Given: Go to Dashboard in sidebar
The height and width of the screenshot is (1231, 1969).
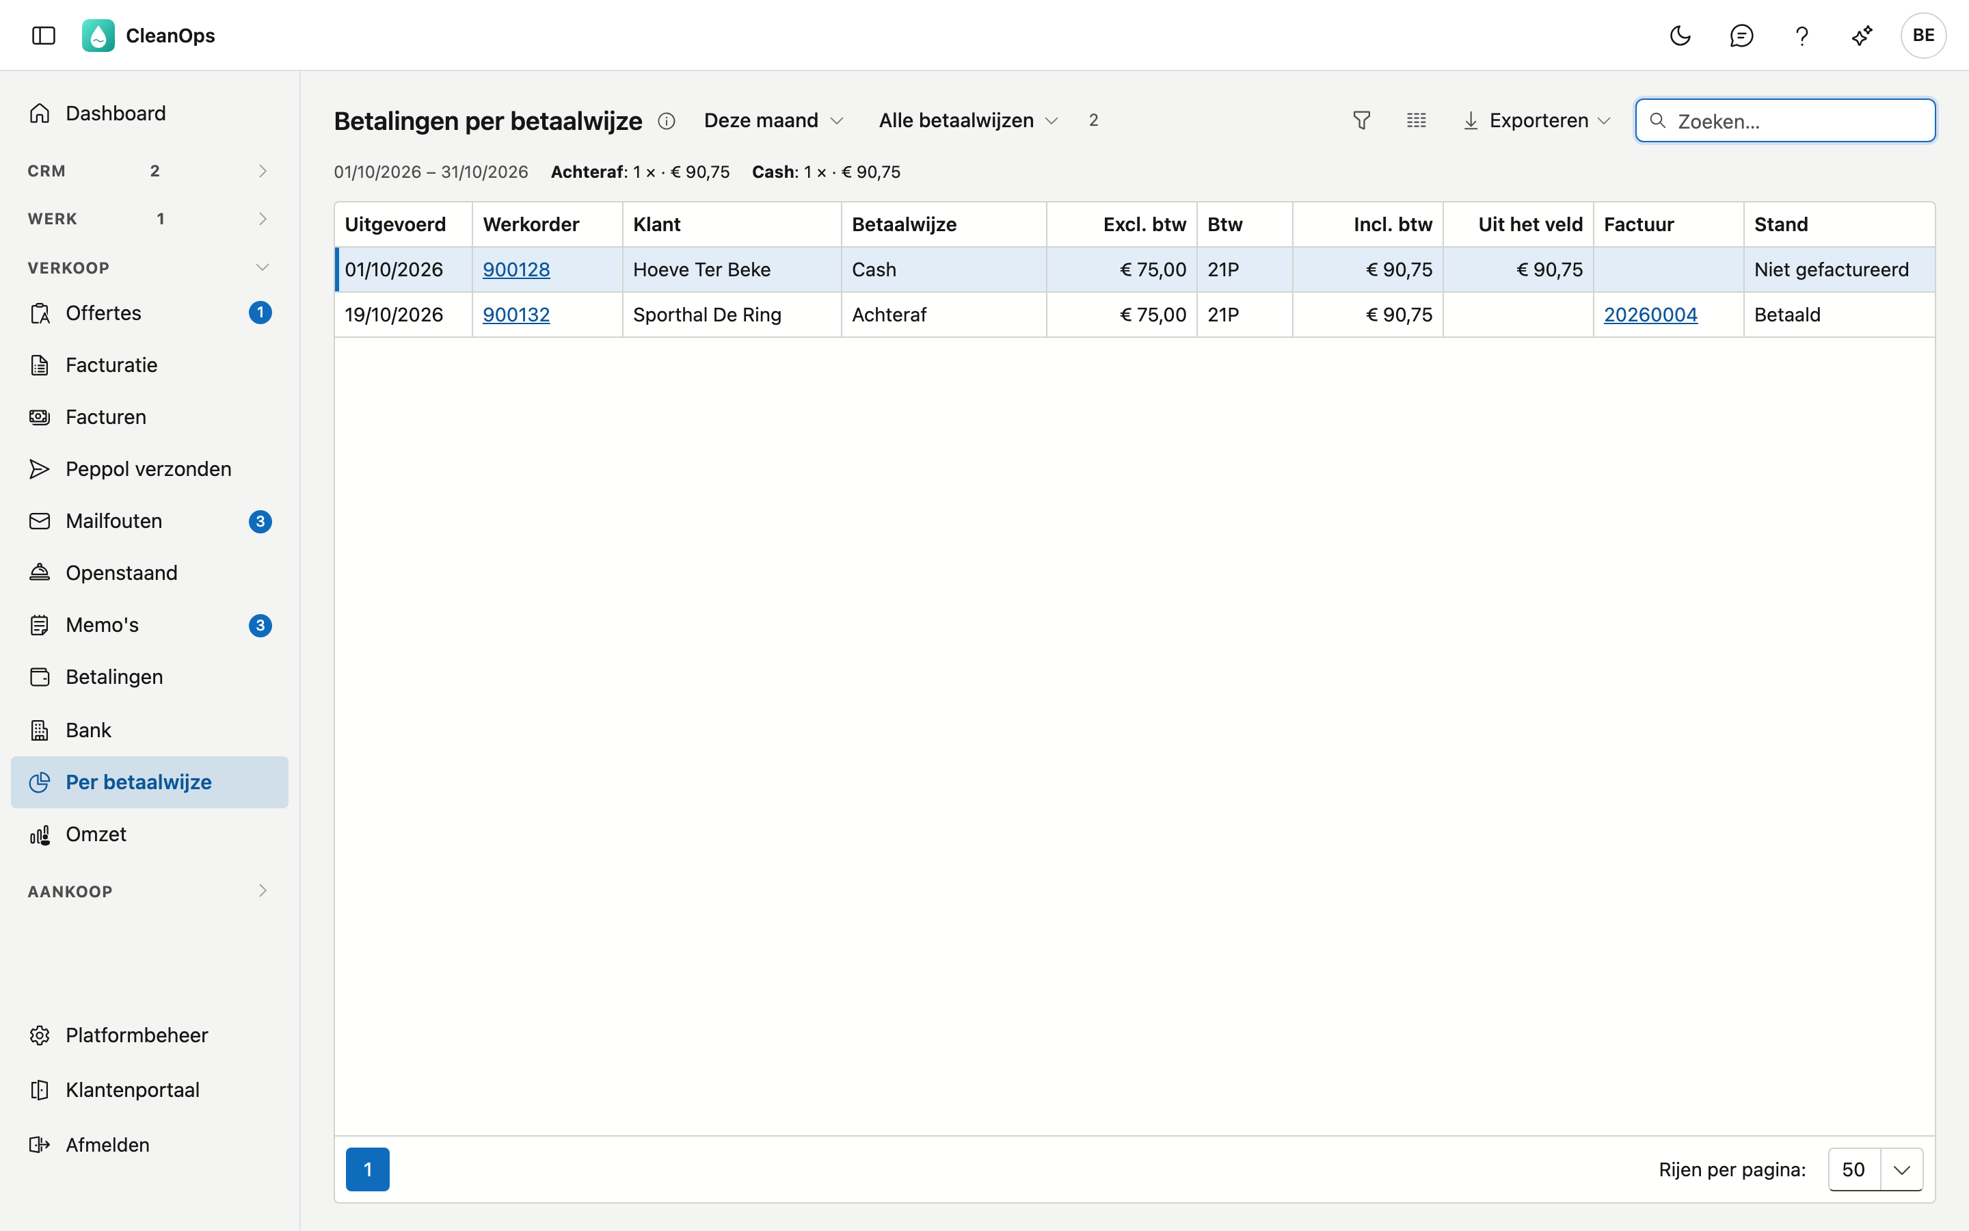Looking at the screenshot, I should coord(149,113).
